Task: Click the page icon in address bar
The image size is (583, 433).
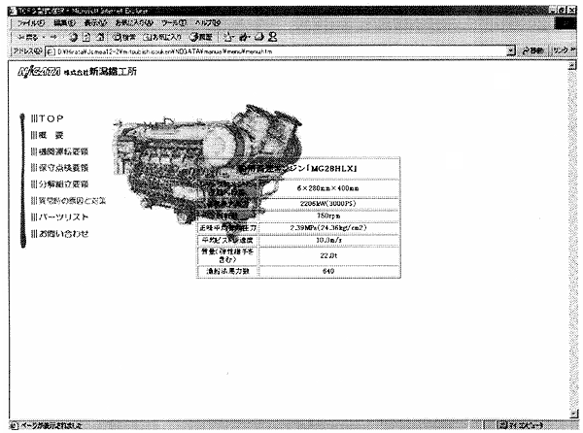Action: 51,51
